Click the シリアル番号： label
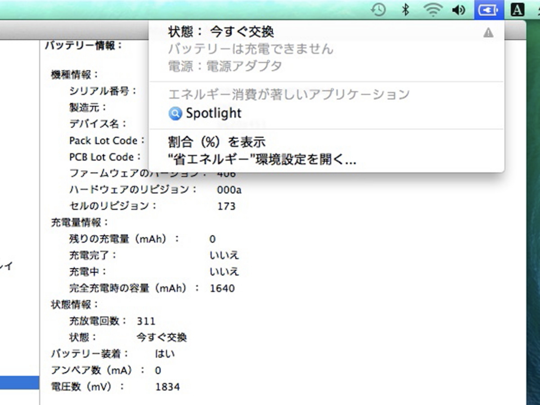 103,91
